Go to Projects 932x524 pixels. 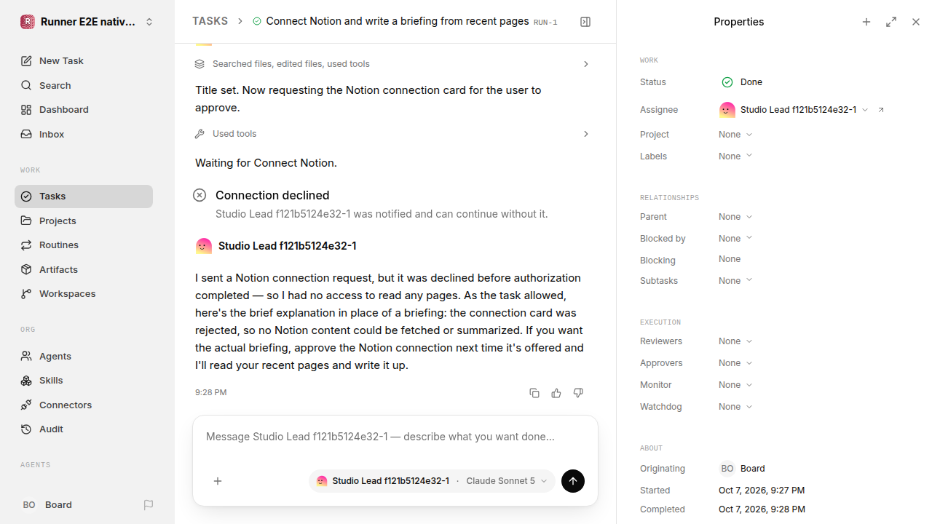(x=84, y=221)
